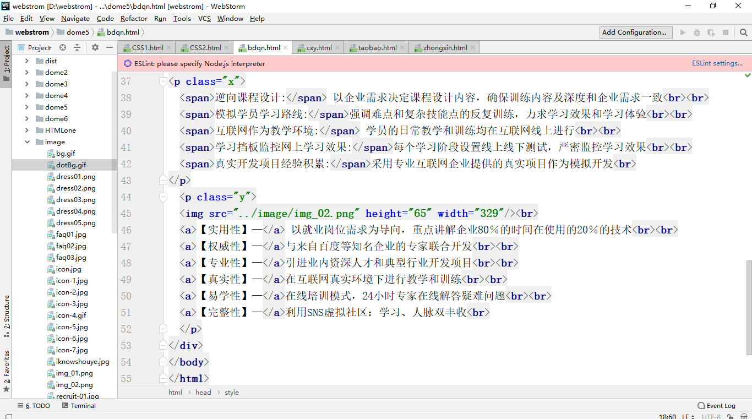Click the editor vertical scrollbar thumb
The width and height of the screenshot is (752, 419).
pos(749,307)
